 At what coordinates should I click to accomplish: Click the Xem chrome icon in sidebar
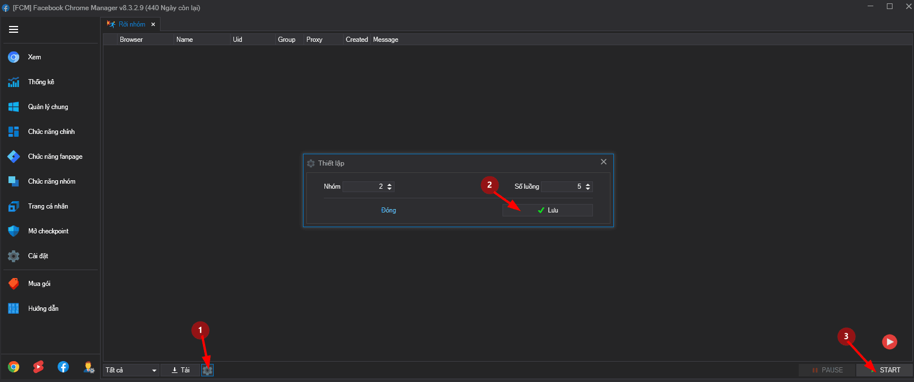(14, 57)
